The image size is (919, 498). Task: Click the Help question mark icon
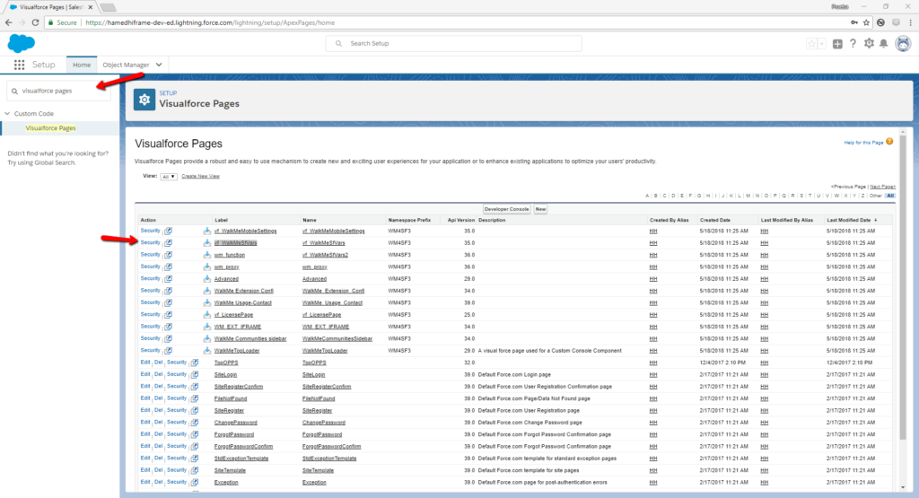tap(853, 44)
